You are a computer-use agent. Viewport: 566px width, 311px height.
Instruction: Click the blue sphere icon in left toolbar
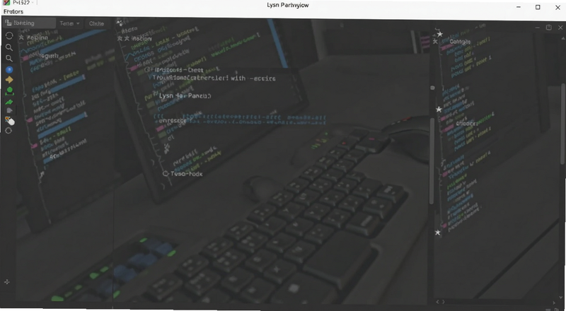click(9, 70)
